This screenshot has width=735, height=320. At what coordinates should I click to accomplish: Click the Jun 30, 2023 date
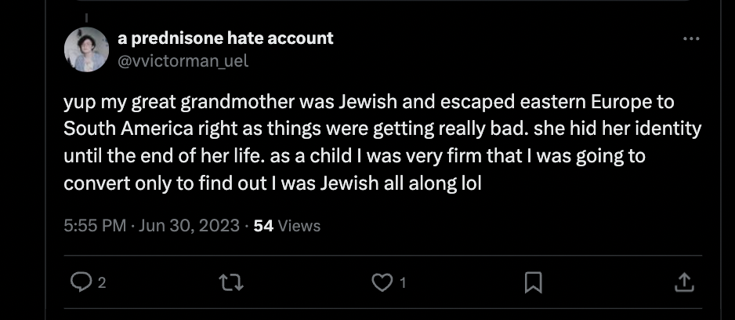coord(190,226)
